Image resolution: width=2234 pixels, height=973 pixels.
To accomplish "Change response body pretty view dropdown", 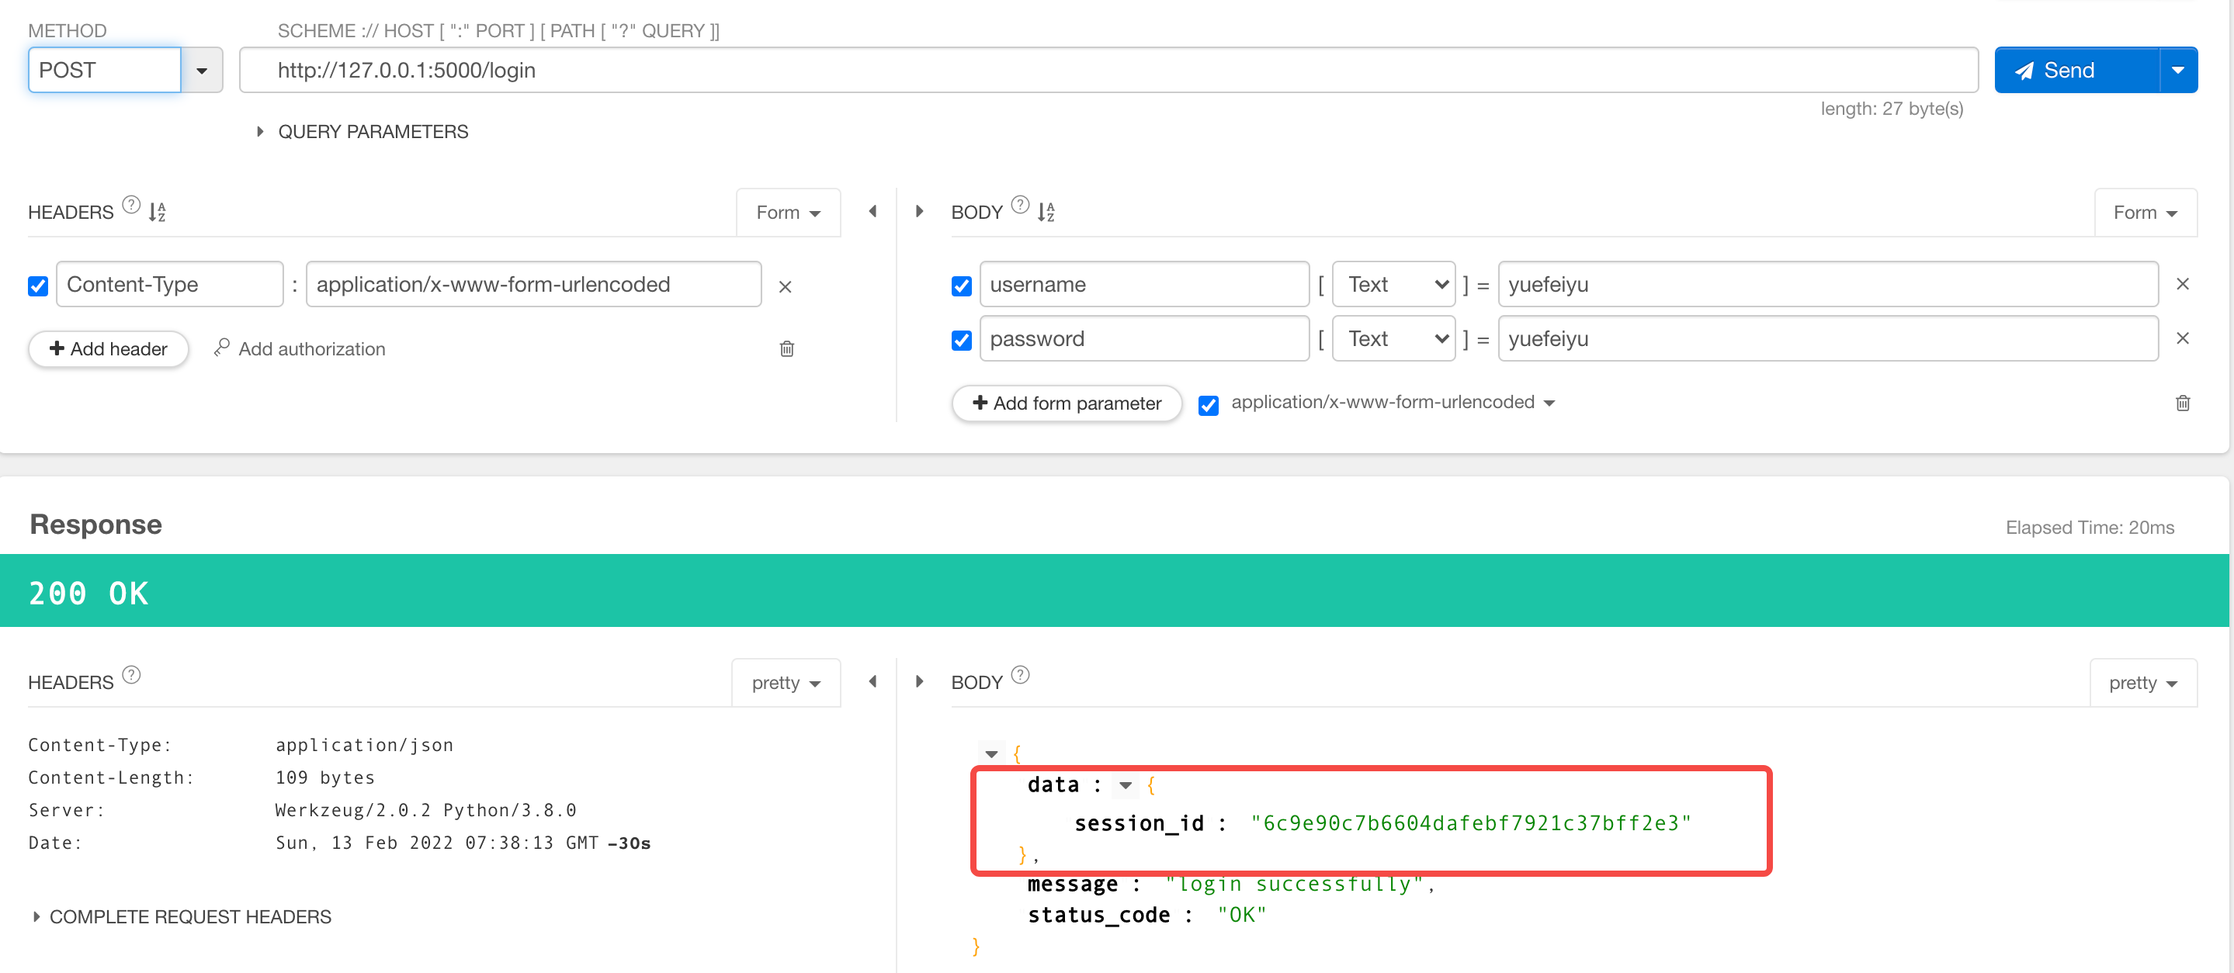I will point(2143,684).
